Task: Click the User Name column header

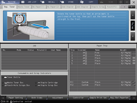Action: coord(56,50)
